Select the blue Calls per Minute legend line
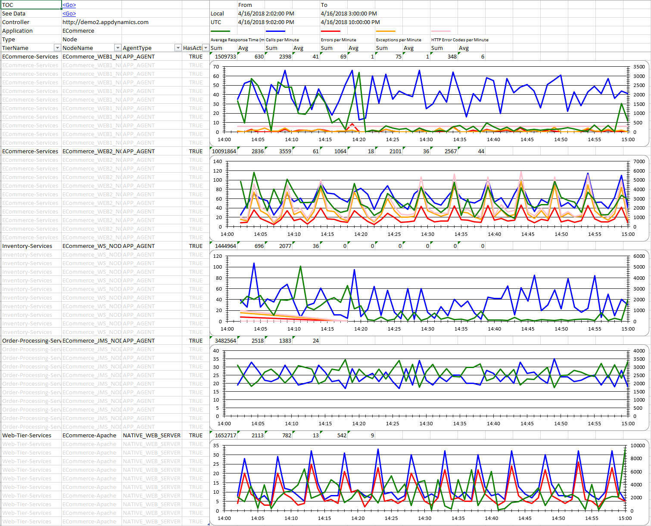The image size is (651, 526). 275,31
